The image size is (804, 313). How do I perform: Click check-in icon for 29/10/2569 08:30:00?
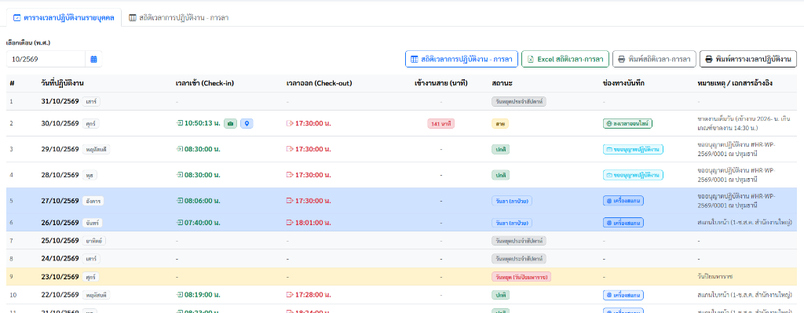point(180,149)
